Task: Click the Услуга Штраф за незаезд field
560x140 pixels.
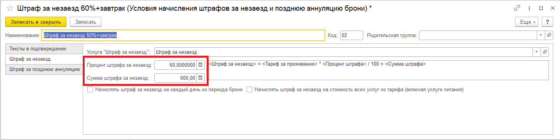Action: pyautogui.click(x=344, y=51)
